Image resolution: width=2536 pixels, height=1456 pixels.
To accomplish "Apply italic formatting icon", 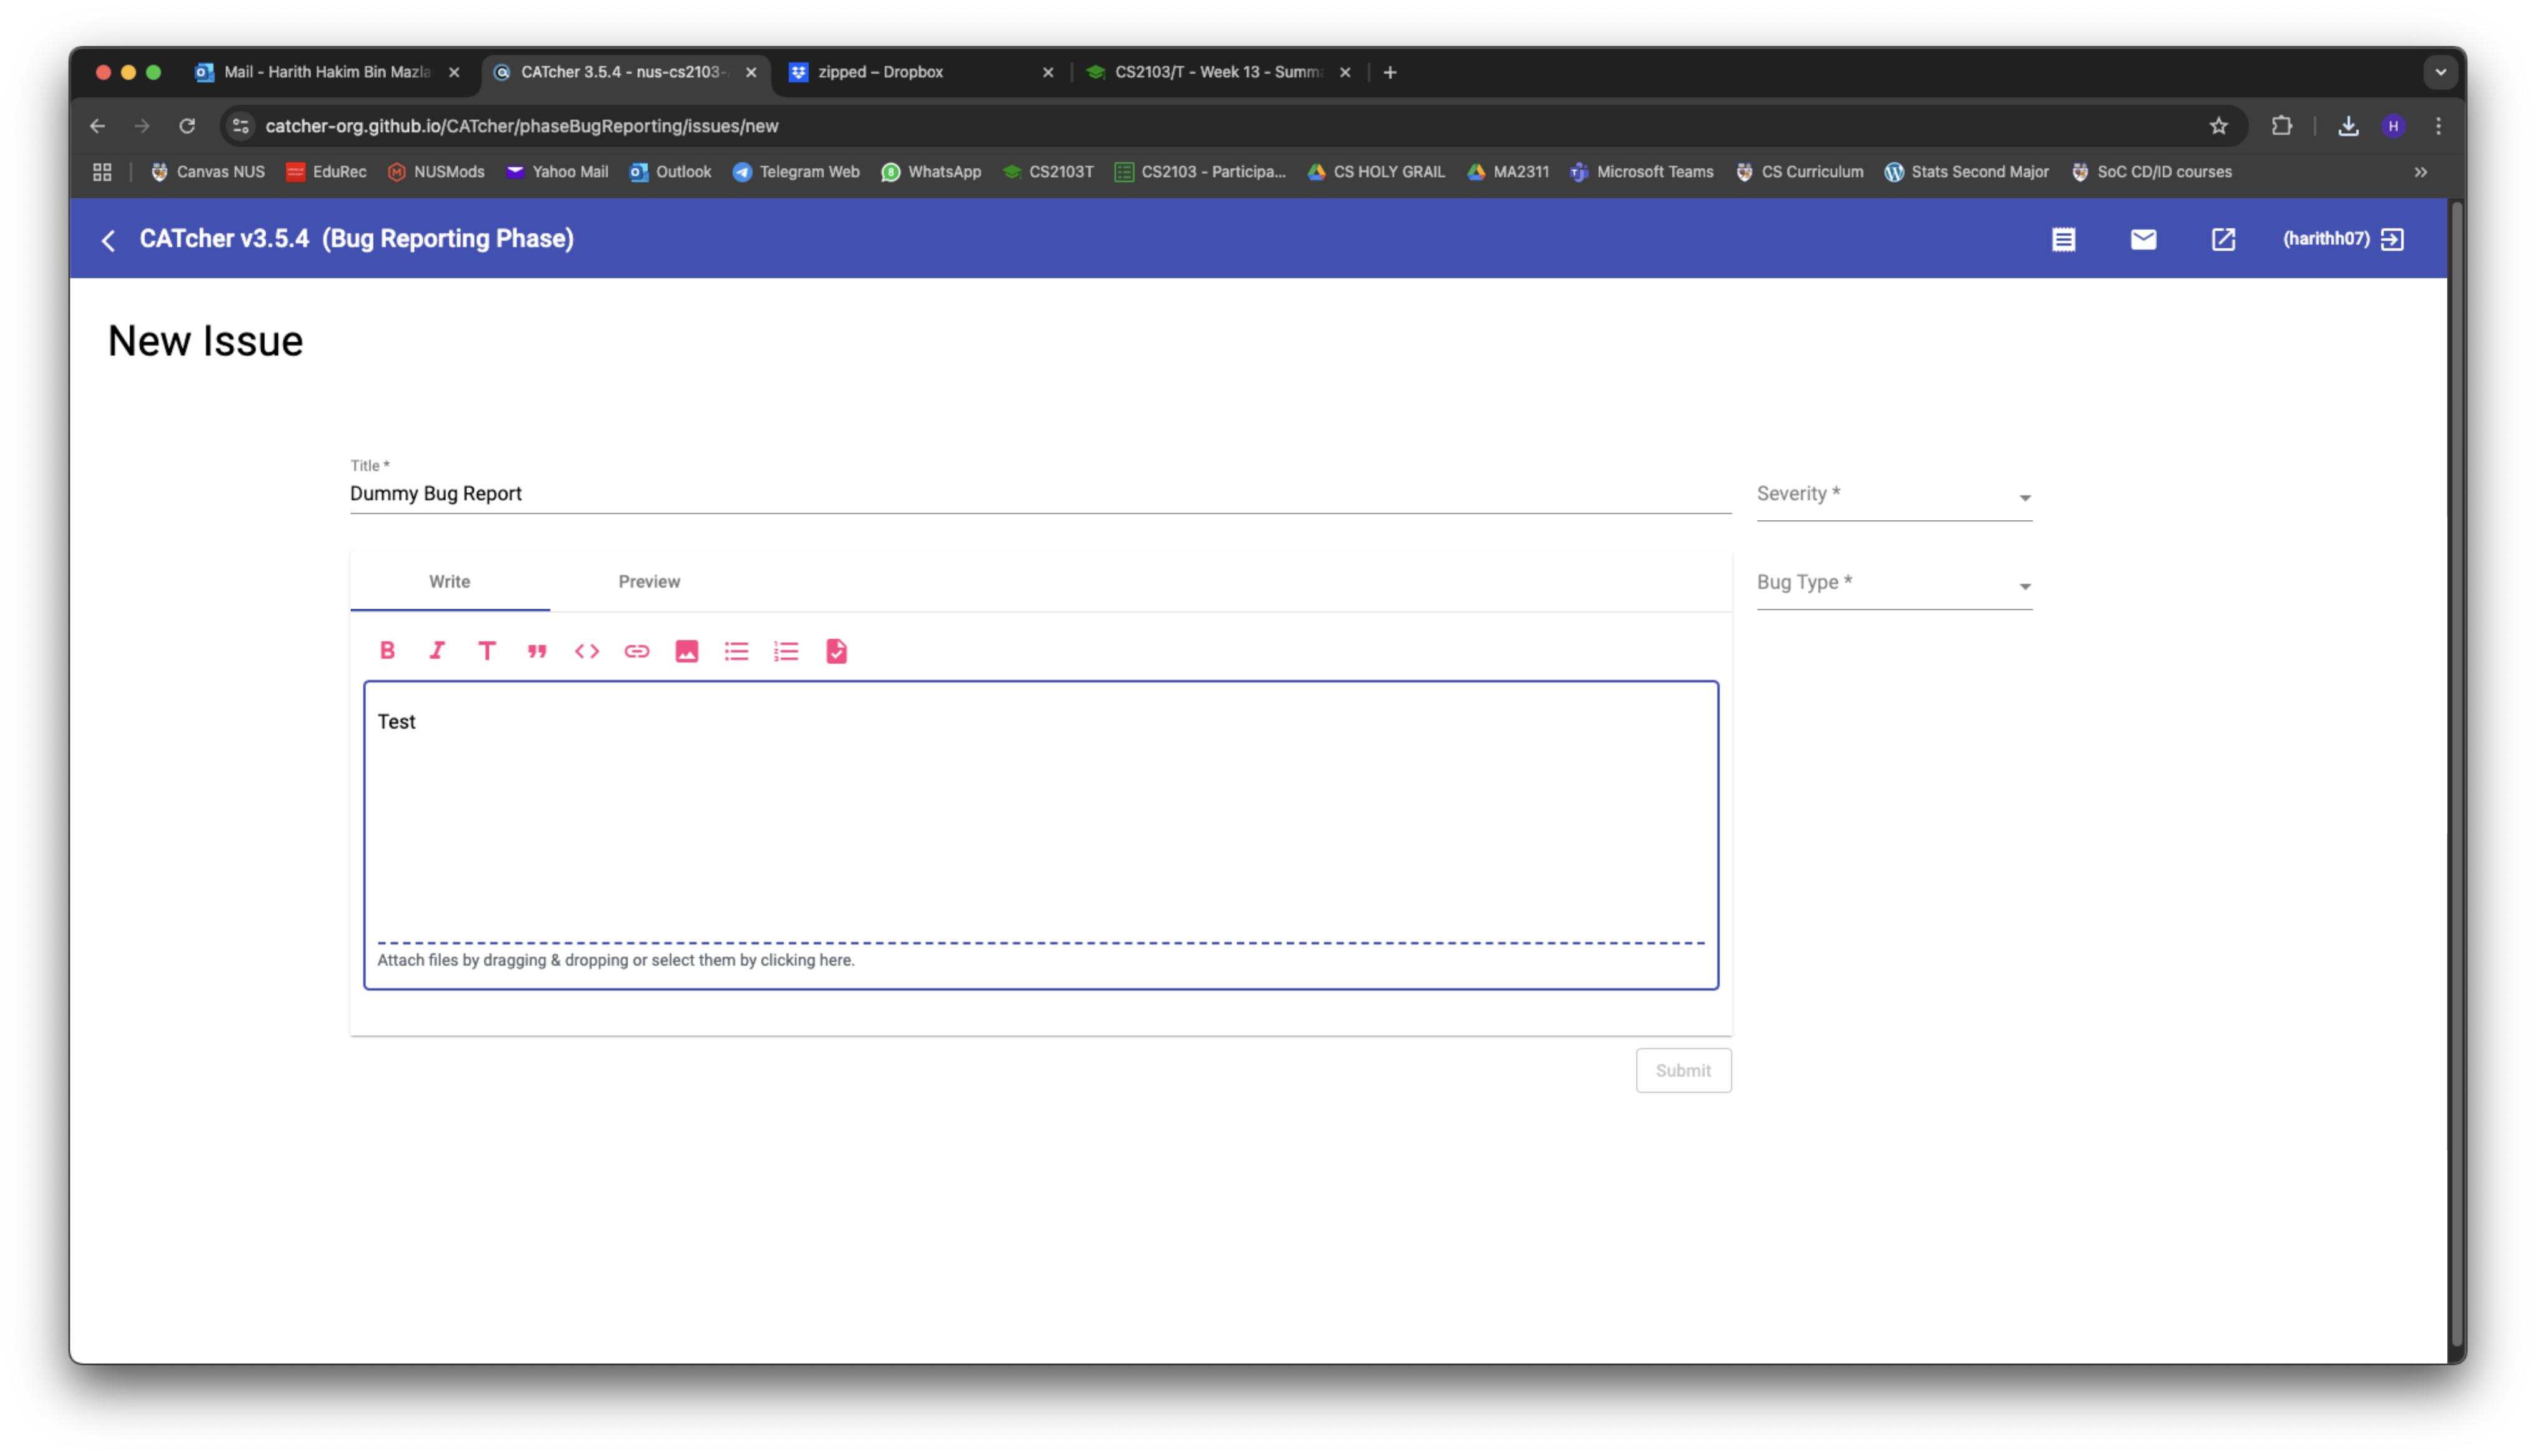I will [437, 651].
